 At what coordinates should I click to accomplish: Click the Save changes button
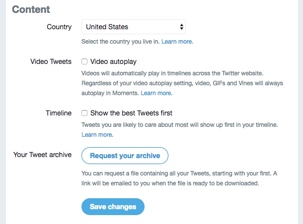pos(113,207)
